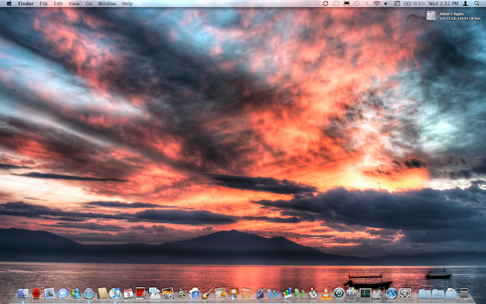Launch Microsoft Excel from the Dock
The image size is (486, 304).
tap(299, 293)
